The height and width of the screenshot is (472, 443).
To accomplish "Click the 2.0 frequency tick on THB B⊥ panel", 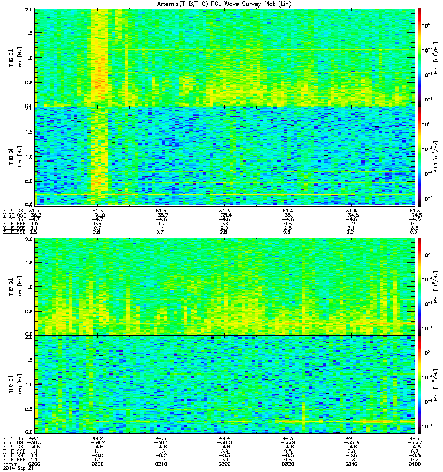I will click(29, 9).
